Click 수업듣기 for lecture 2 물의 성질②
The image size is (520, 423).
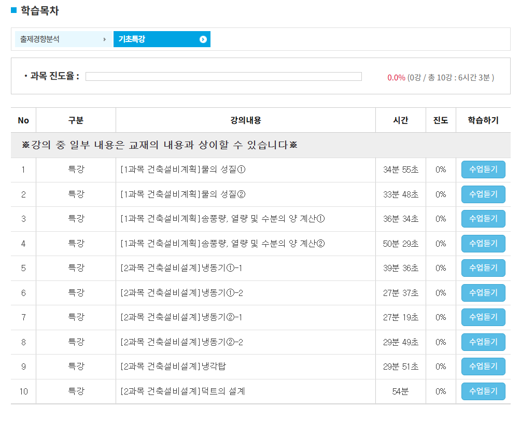pos(483,194)
